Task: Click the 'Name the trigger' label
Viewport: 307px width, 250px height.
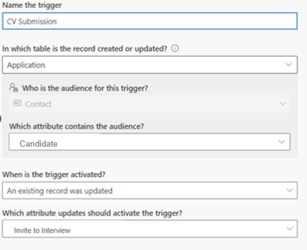Action: [x=32, y=5]
